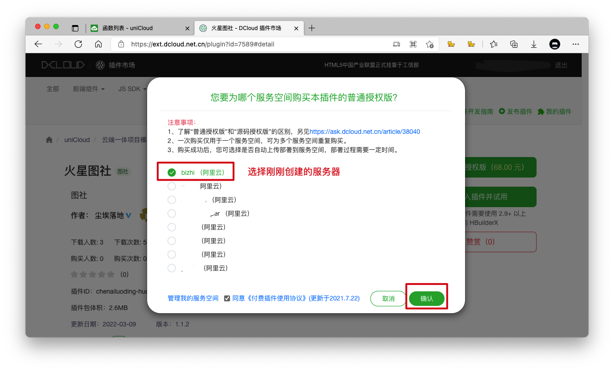
Task: Click the 版本：1.1.2 text
Action: point(173,324)
